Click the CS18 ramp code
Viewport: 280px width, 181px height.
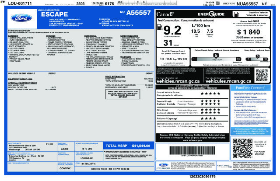point(64,149)
